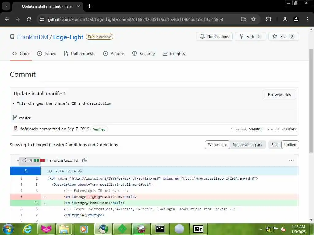Click the muted volume tray icon

click(283, 229)
